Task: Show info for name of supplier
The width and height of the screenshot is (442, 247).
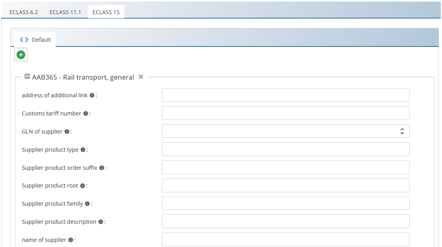Action: pos(70,240)
